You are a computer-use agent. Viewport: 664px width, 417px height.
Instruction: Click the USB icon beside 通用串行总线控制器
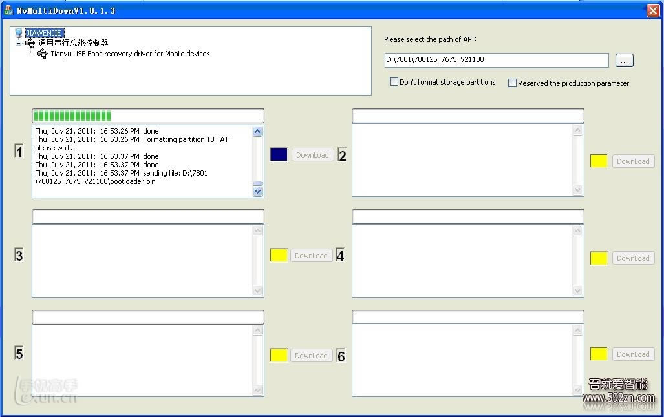(x=30, y=43)
